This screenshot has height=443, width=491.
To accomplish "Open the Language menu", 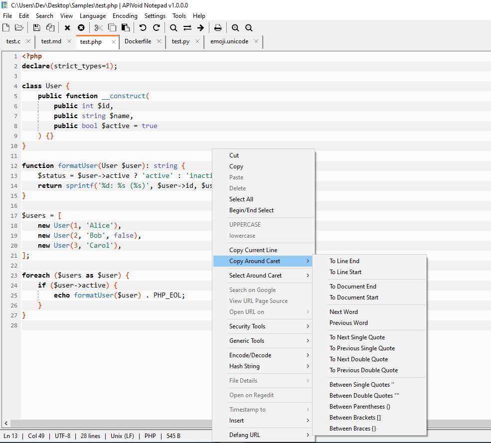I will point(93,16).
